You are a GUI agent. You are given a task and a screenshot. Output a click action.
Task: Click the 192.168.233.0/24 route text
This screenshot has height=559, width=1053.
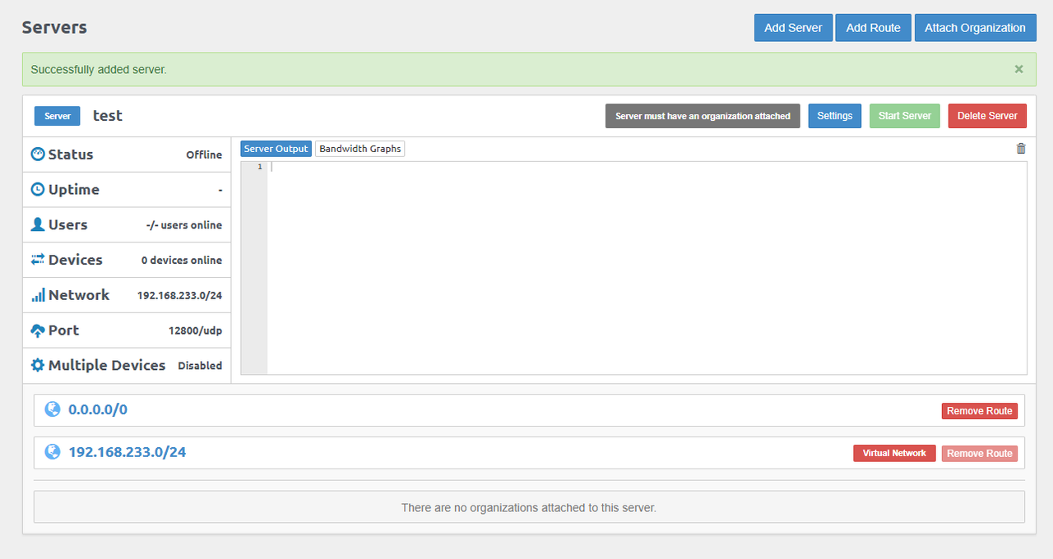[127, 452]
